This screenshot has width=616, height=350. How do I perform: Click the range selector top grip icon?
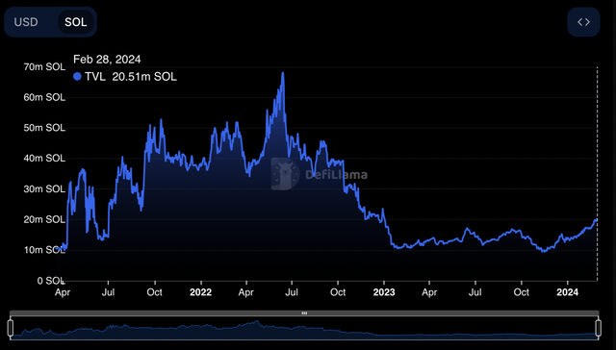(304, 313)
